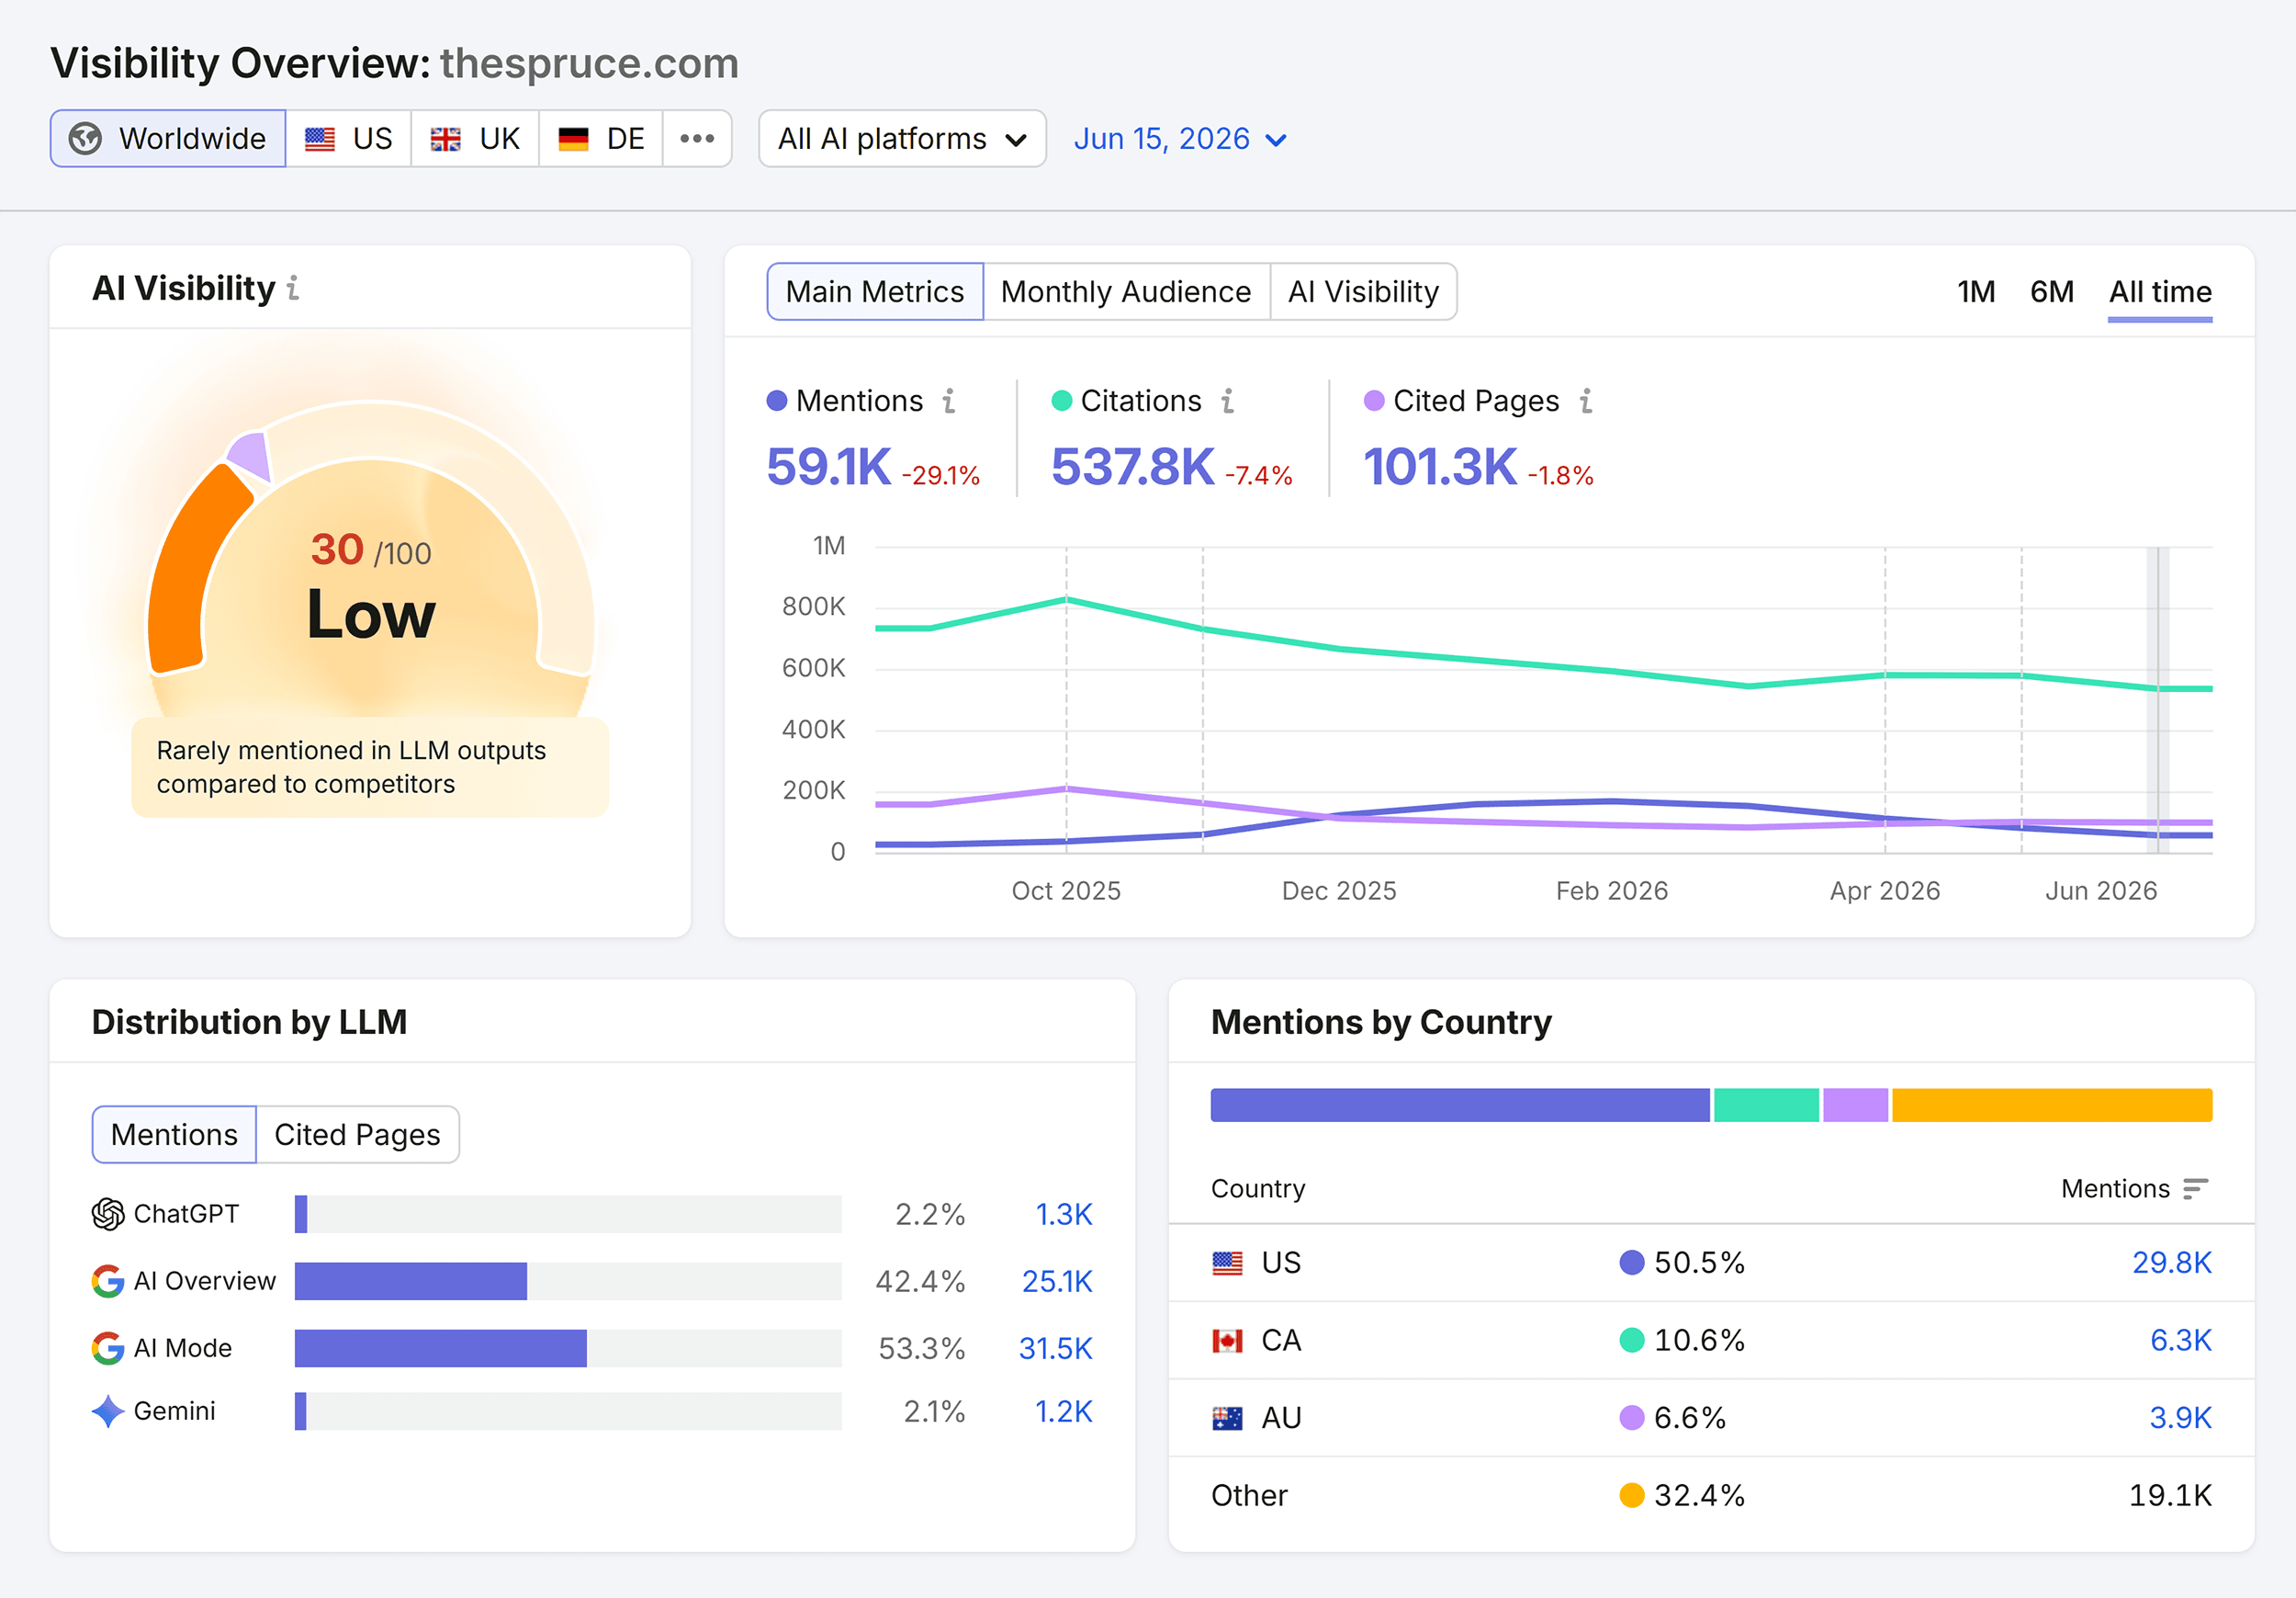Screen dimensions: 2296x1598
Task: Click the Mentions info icon
Action: pos(949,401)
